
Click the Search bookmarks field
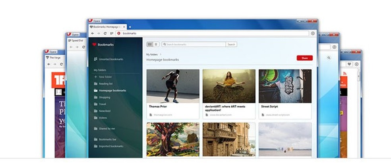tap(194, 44)
